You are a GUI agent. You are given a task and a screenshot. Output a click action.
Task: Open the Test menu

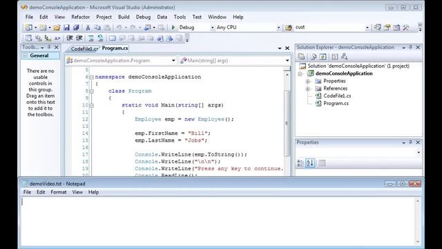[197, 17]
